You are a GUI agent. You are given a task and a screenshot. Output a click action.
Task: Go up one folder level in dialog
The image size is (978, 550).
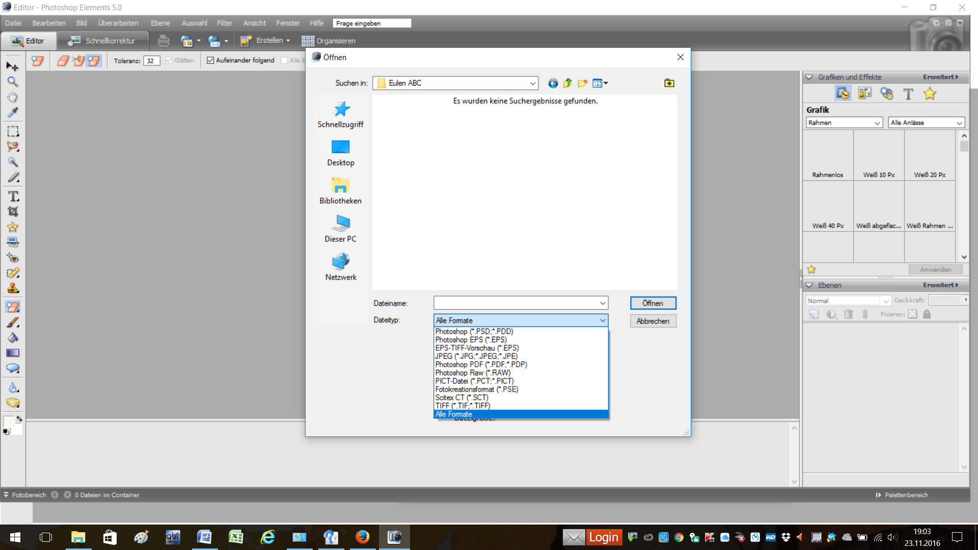[567, 83]
